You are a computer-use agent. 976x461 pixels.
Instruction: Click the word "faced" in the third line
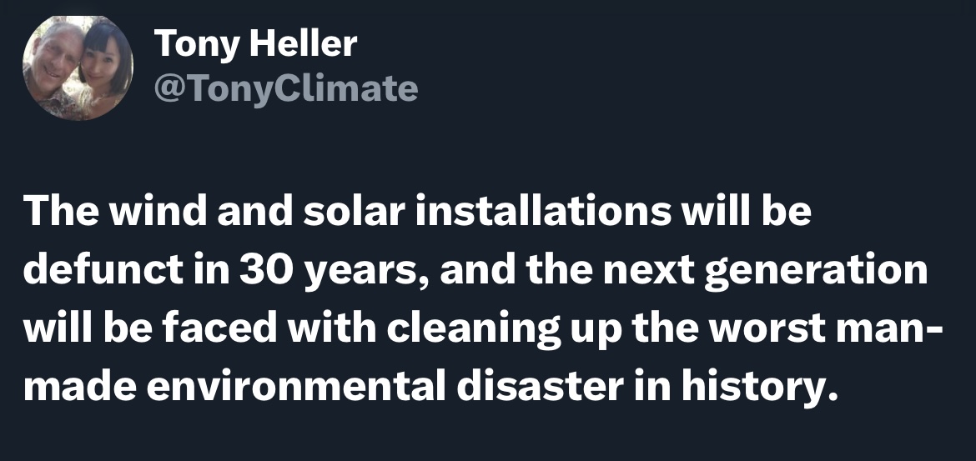(x=219, y=328)
